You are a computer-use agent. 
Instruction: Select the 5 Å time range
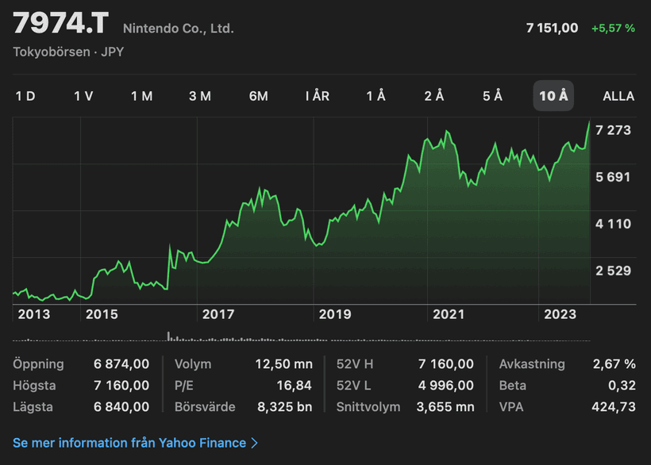(492, 96)
